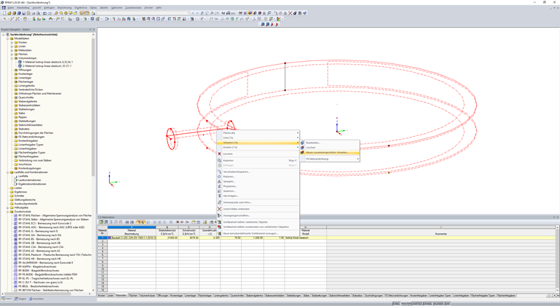Click the Baustahl S 235 material cell
Screen dimensions: 560x306
132,238
